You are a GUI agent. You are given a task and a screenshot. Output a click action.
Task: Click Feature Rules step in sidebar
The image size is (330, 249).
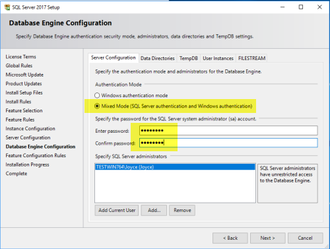[20, 120]
